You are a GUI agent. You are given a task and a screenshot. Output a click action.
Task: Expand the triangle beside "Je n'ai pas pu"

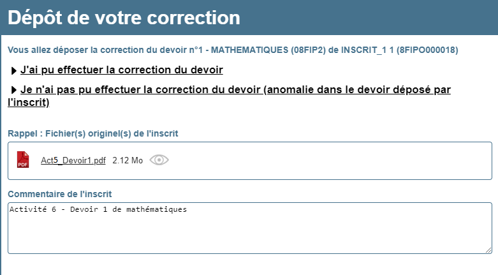[13, 91]
